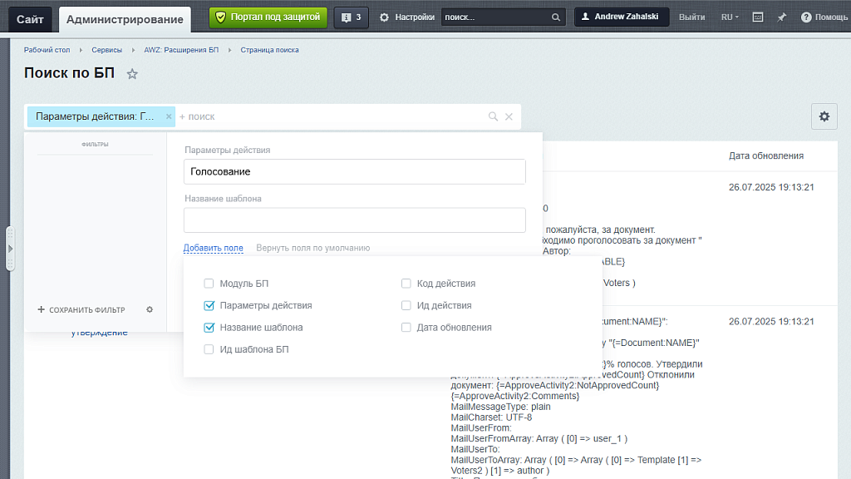Remove the 'Параметры действия' filter chip
This screenshot has height=479, width=851.
click(169, 116)
